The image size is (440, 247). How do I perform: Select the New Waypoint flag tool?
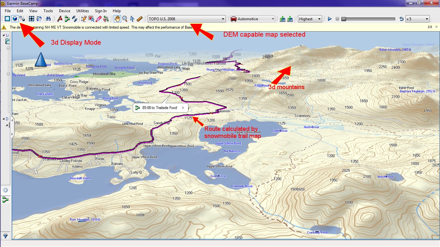(x=60, y=19)
